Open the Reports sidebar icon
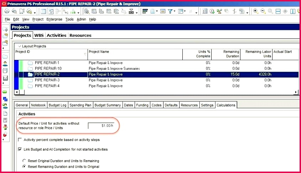 [5, 71]
